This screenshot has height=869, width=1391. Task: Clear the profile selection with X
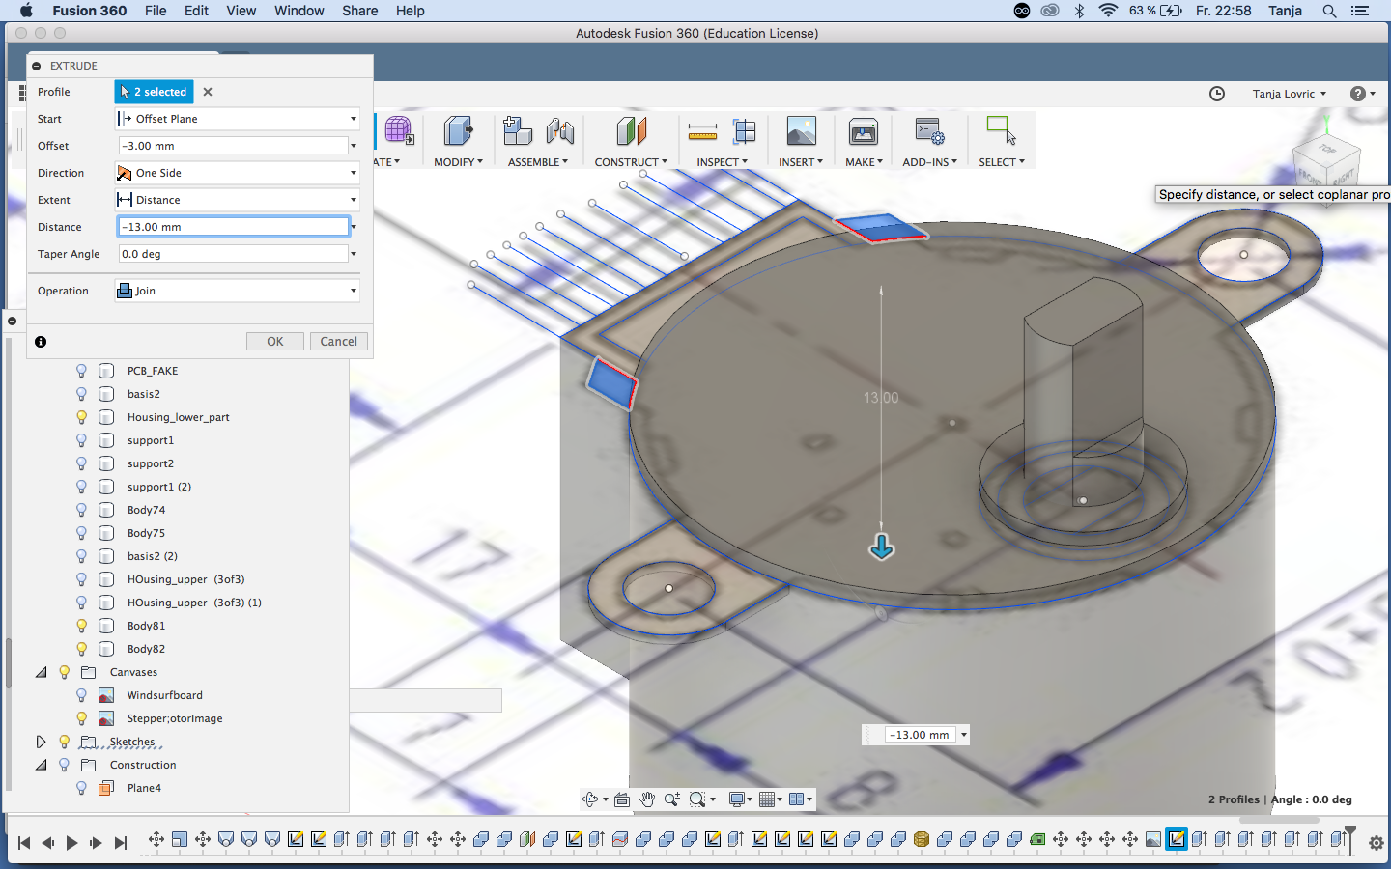208,92
